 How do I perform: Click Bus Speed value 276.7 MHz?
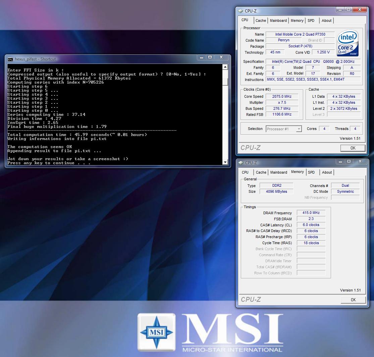point(282,109)
